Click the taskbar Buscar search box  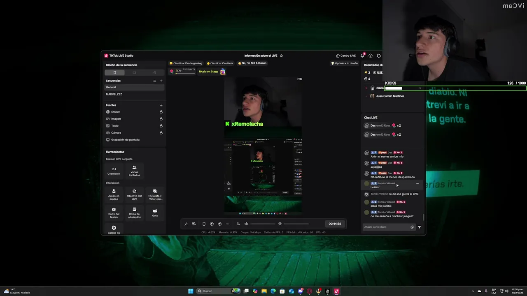(219, 291)
